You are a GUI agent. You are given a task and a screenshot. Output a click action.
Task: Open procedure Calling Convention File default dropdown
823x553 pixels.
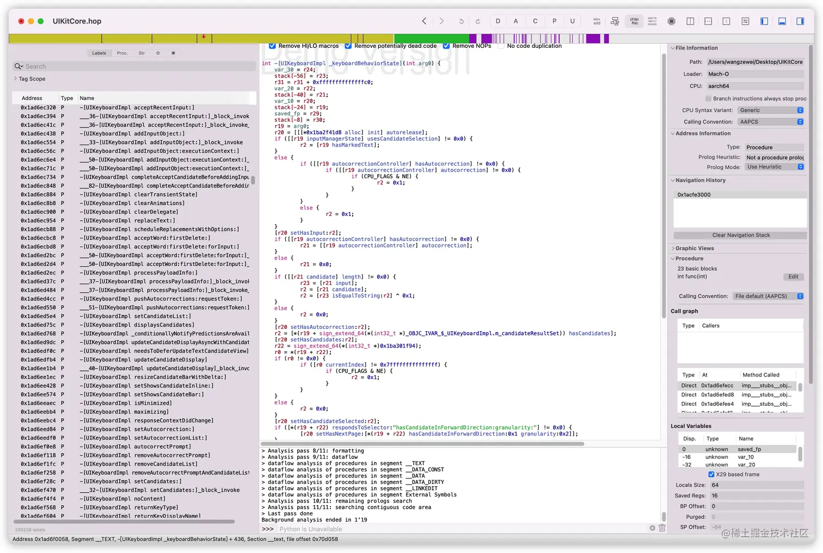coord(768,296)
